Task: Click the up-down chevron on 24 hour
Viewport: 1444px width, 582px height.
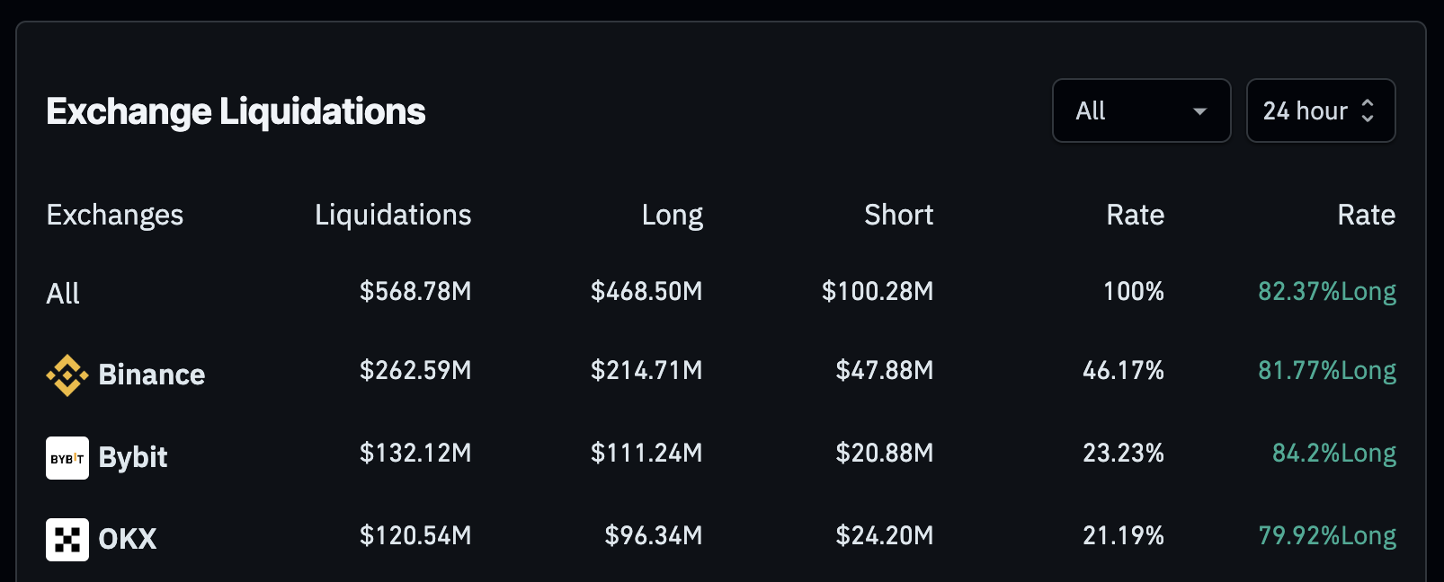Action: pos(1368,110)
